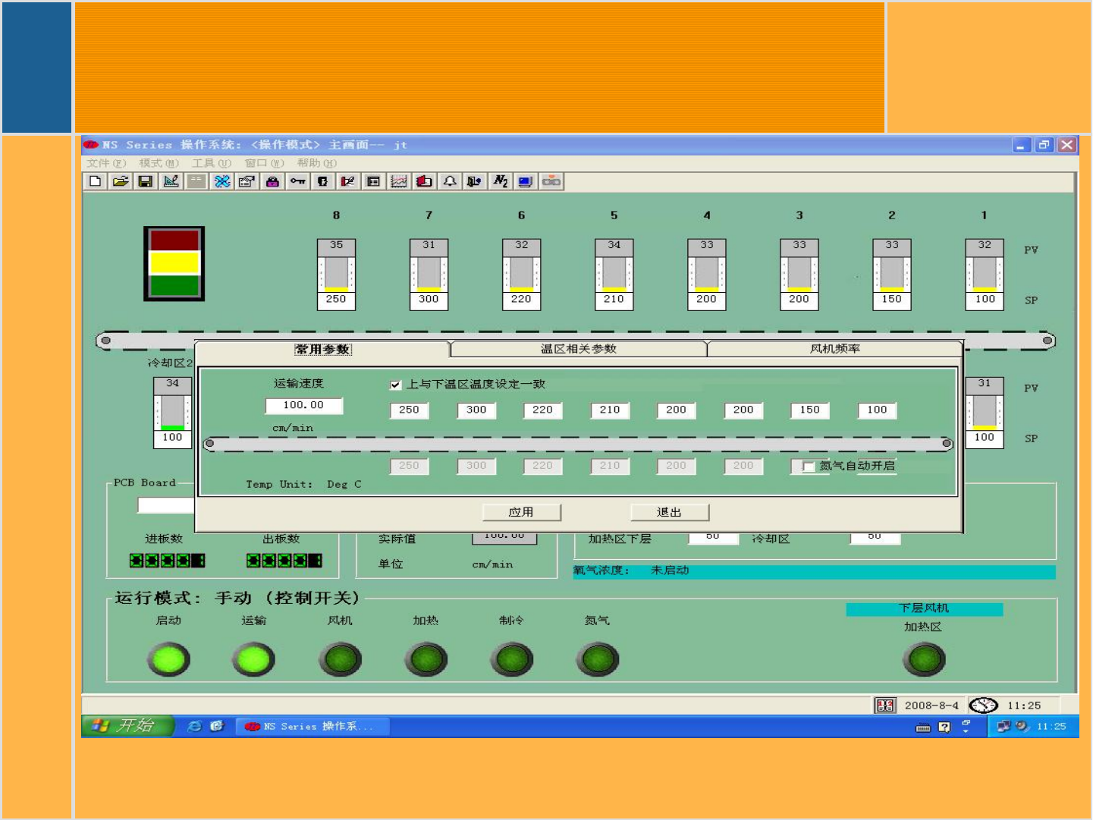Open the list-view toolbar icon

(373, 181)
